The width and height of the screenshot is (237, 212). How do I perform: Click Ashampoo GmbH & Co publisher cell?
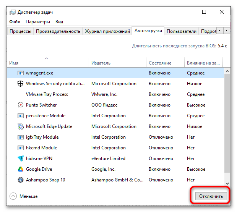[x=117, y=180]
